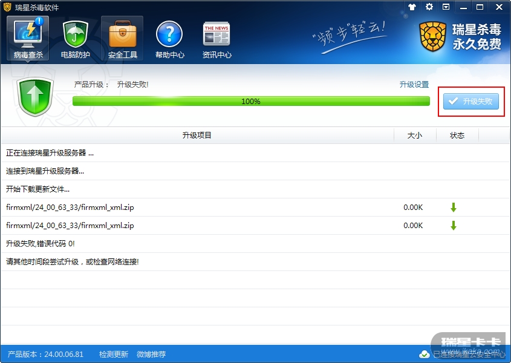
Task: Click the 产品版本 24.00.06.81 label
Action: tap(45, 354)
